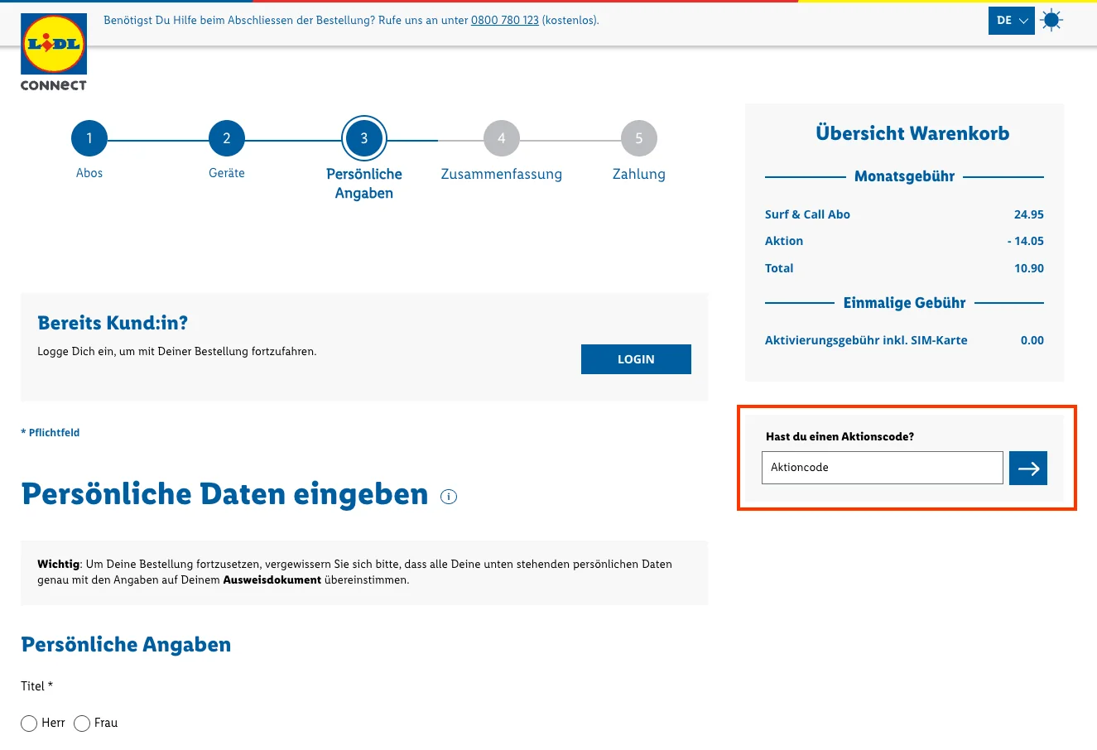Jump to step 4 Zusammenfassung
The width and height of the screenshot is (1097, 750).
point(502,138)
